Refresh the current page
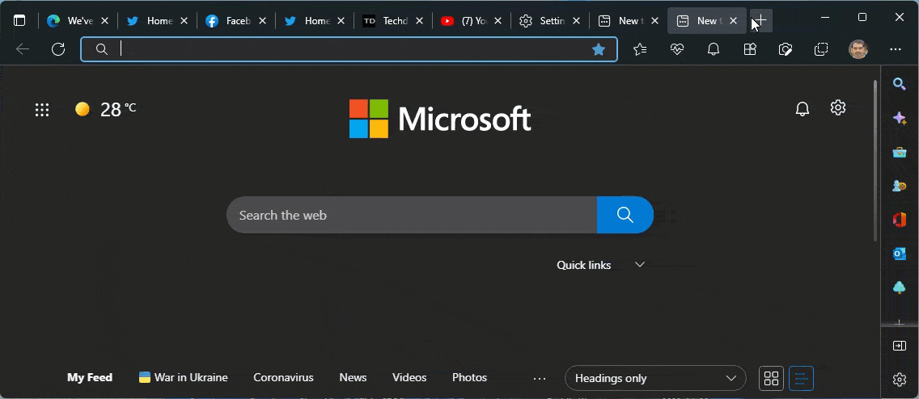This screenshot has width=919, height=399. point(58,49)
